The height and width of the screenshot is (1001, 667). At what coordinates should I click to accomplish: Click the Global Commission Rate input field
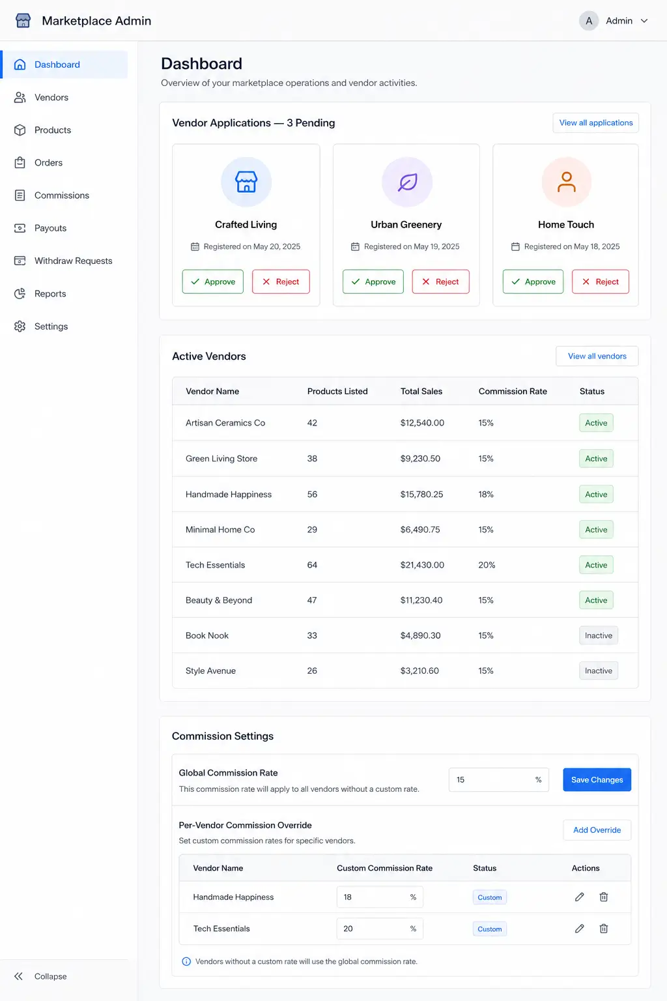click(499, 779)
